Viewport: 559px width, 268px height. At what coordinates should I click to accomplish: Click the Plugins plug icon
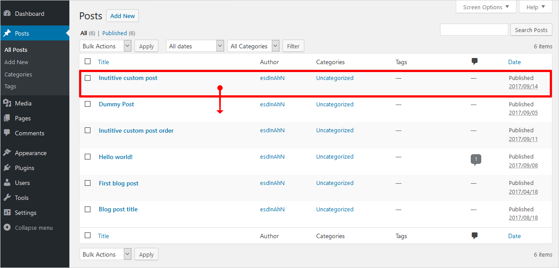[x=7, y=168]
